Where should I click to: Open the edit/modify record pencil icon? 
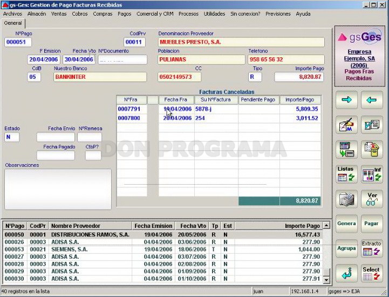coord(346,125)
